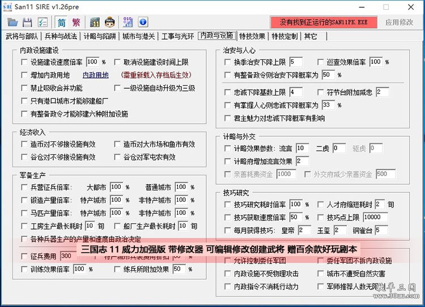
Task: Click the 设施建设速度倍率 value field
Action: coord(92,62)
